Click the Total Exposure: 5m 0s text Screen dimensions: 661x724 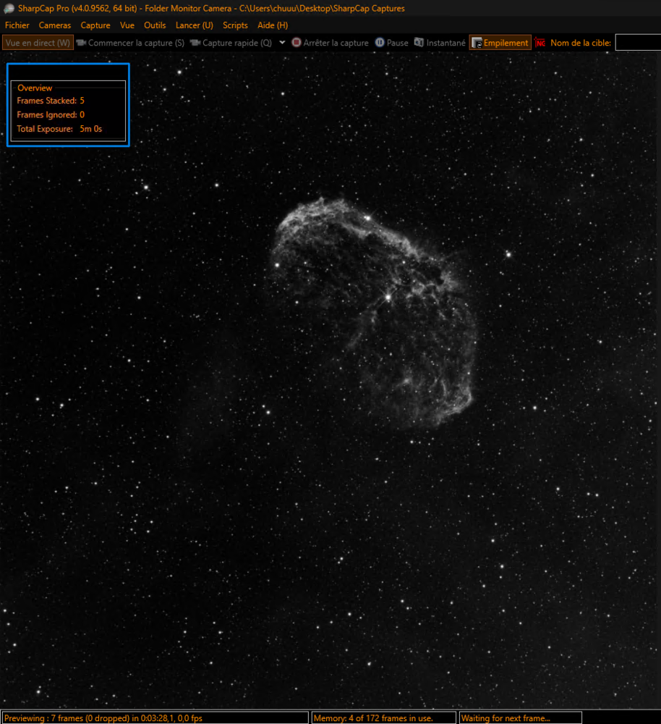coord(59,129)
